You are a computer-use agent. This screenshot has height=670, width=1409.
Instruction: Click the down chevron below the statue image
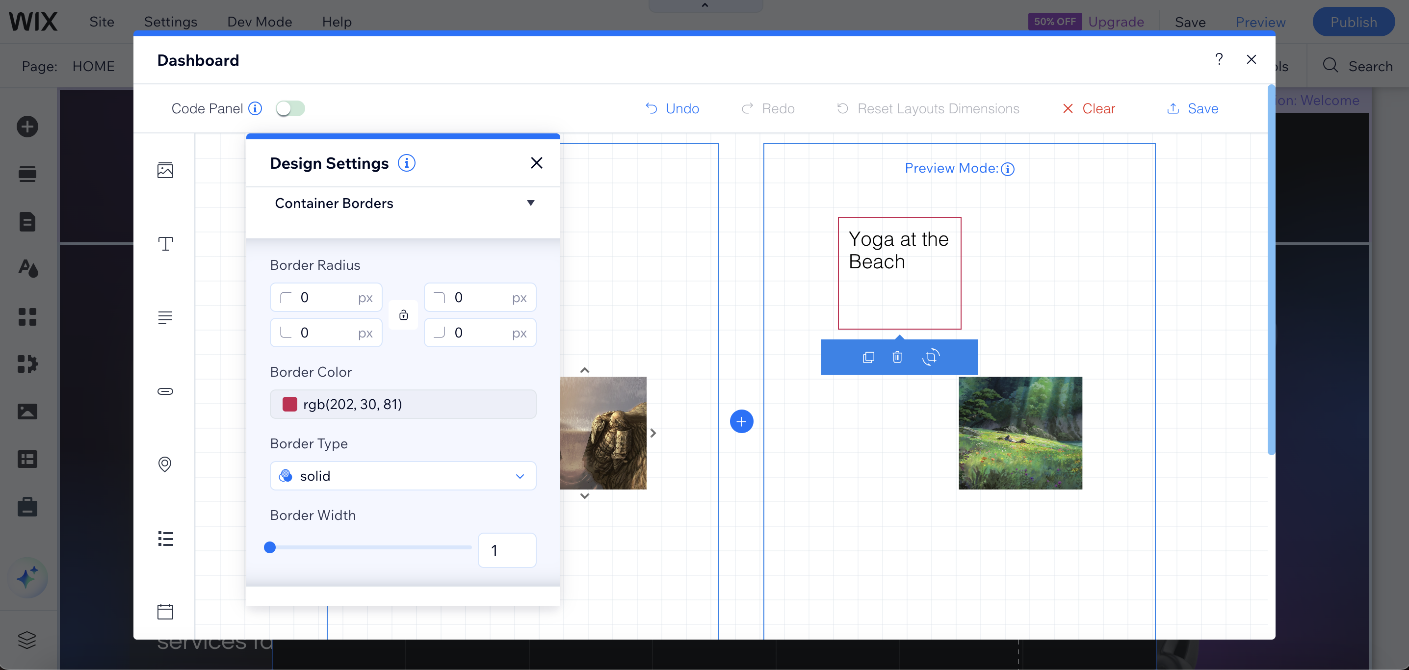coord(585,496)
